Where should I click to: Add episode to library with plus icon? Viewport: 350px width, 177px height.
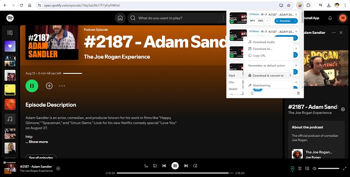coord(49,86)
